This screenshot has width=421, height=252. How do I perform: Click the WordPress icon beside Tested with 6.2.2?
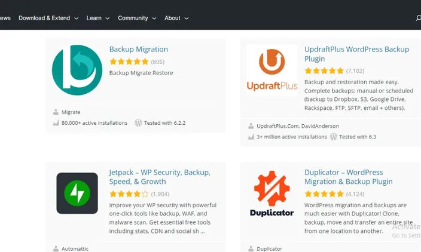(x=138, y=123)
